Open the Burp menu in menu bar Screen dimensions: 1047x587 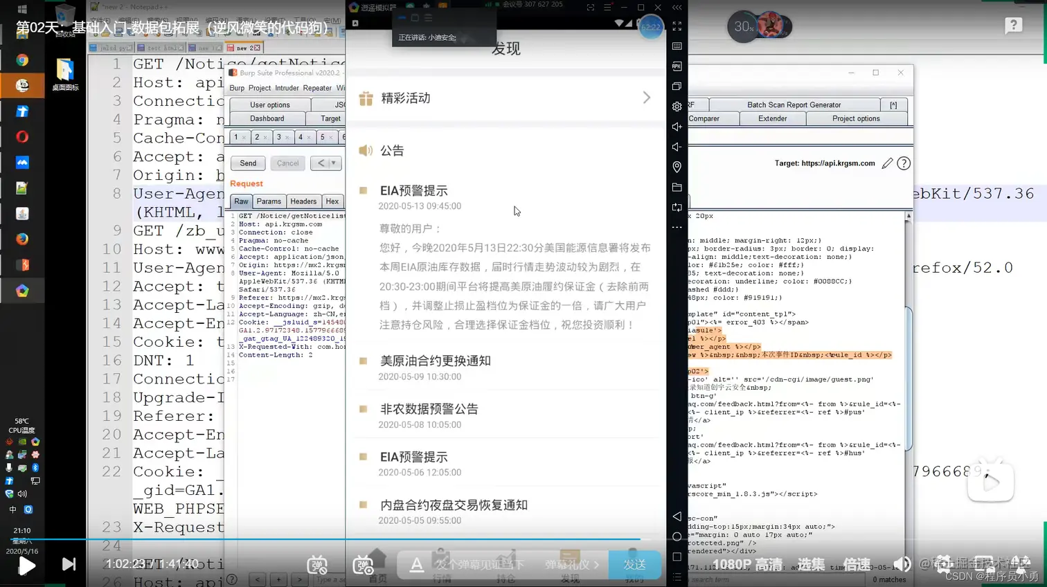click(x=237, y=88)
